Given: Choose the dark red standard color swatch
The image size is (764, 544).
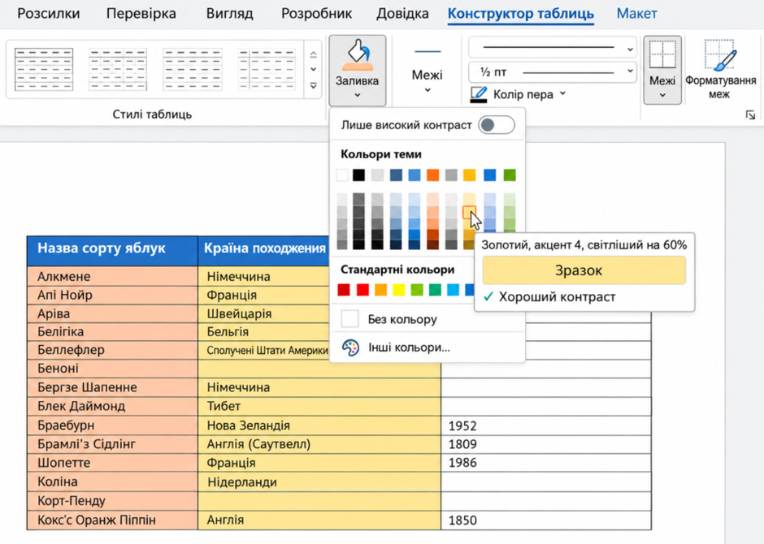Looking at the screenshot, I should (344, 290).
